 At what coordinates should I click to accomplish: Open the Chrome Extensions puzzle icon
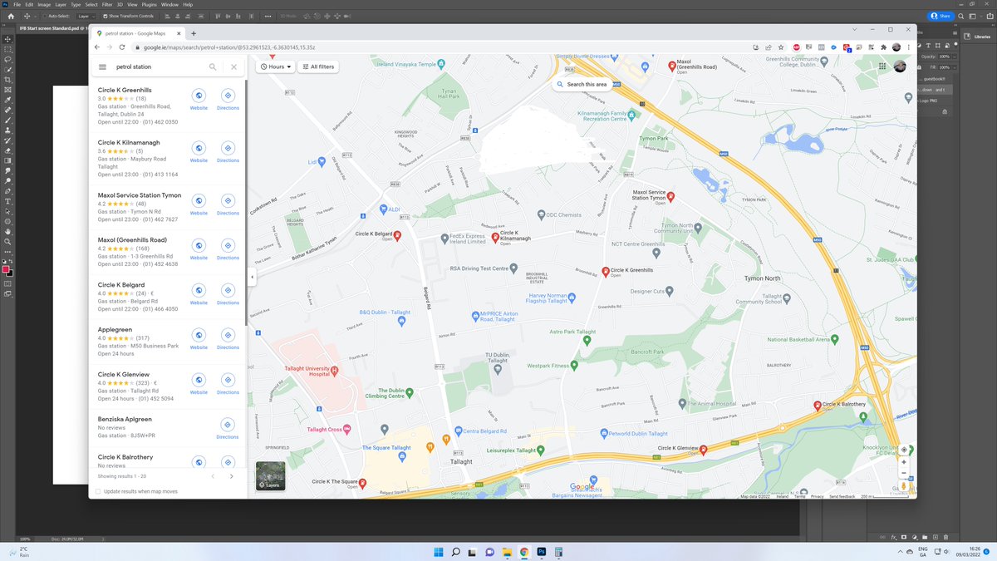883,47
